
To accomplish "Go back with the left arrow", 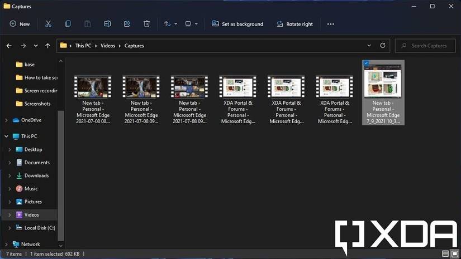I will [9, 46].
